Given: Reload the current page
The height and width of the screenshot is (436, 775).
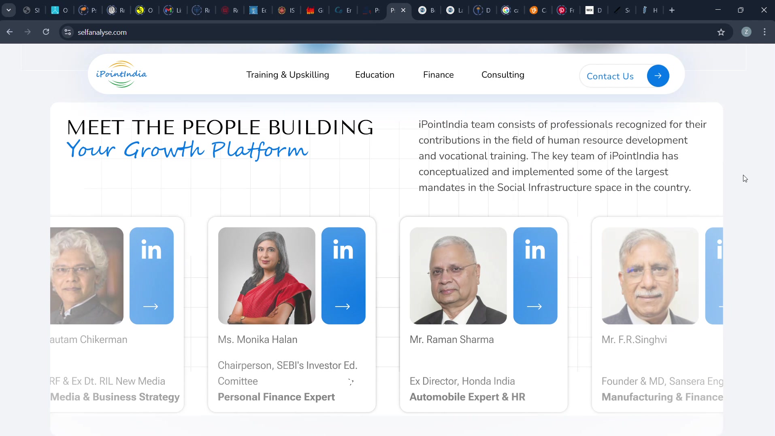Looking at the screenshot, I should pos(46,32).
